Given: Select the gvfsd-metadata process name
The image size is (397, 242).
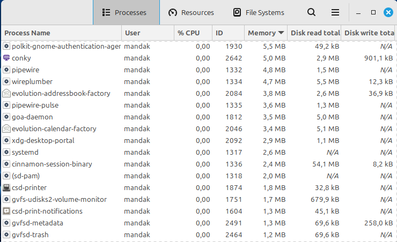Looking at the screenshot, I should click(x=38, y=223).
